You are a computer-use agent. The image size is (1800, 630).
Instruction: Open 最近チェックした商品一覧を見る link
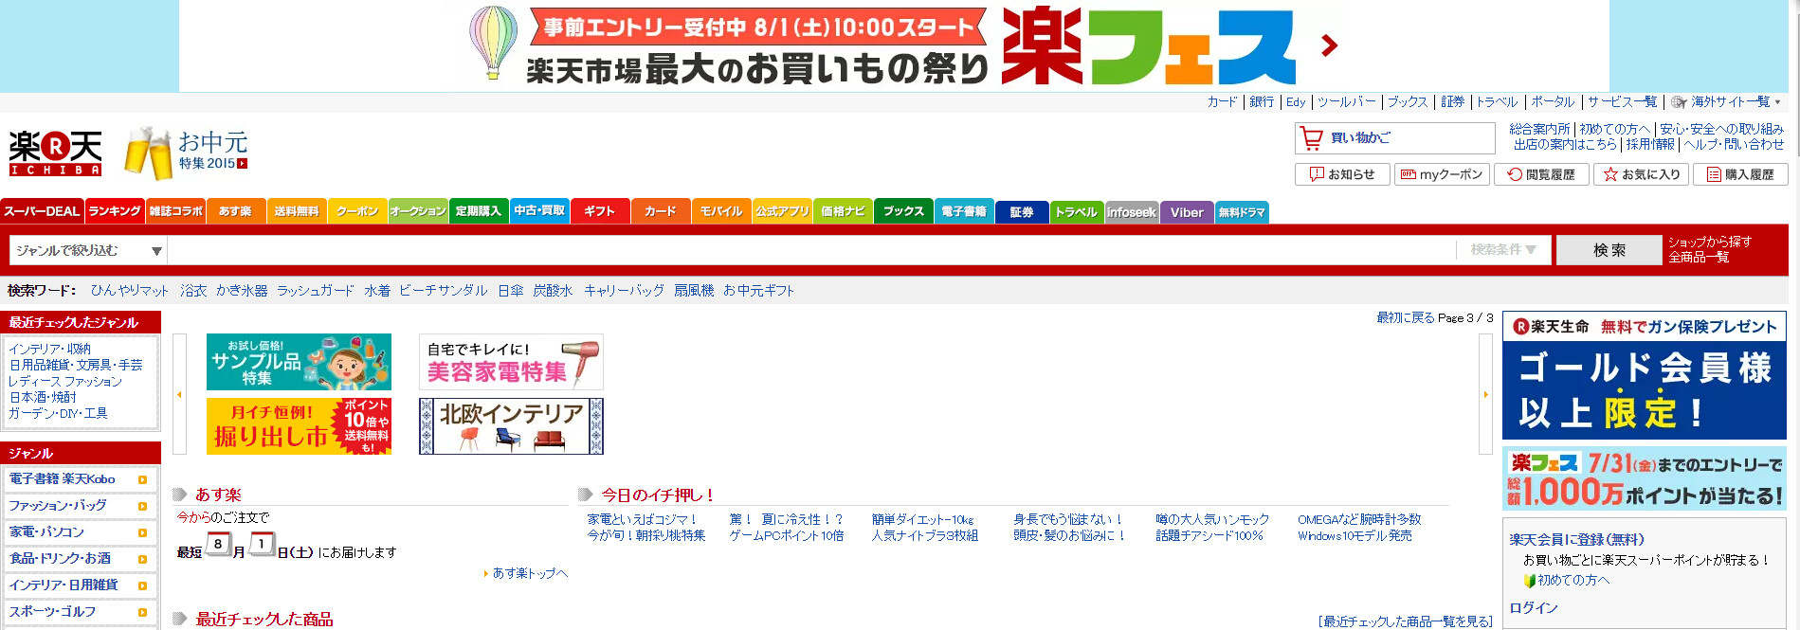pyautogui.click(x=1405, y=621)
